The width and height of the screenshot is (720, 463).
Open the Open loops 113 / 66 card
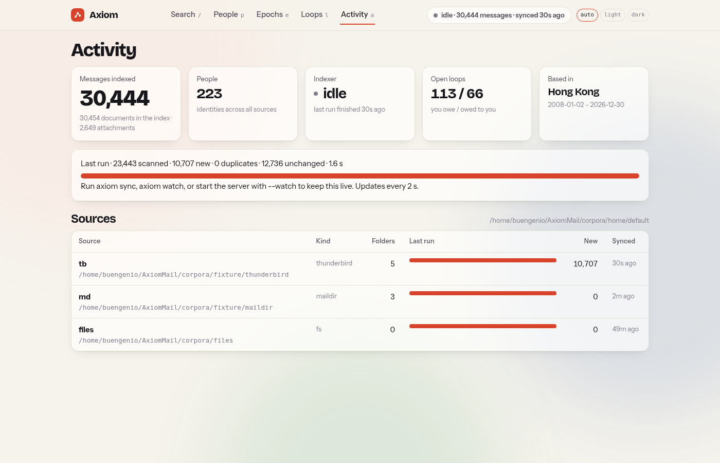[x=477, y=103]
